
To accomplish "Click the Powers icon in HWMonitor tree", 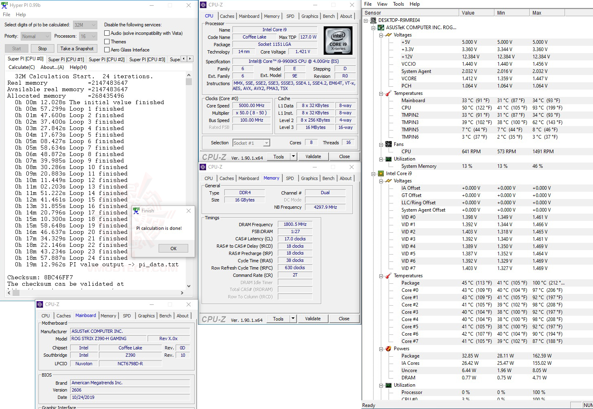I will click(389, 349).
